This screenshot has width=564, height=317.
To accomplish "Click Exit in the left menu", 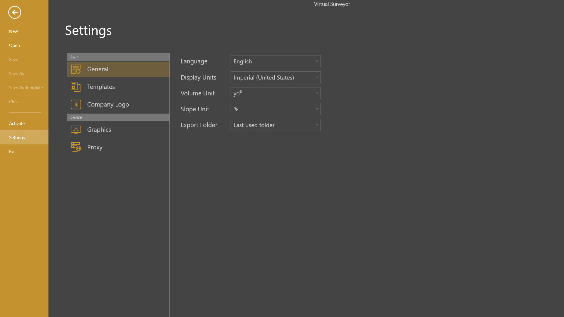I will (12, 152).
